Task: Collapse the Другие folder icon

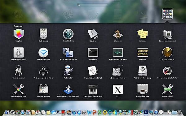Action: tap(167, 14)
